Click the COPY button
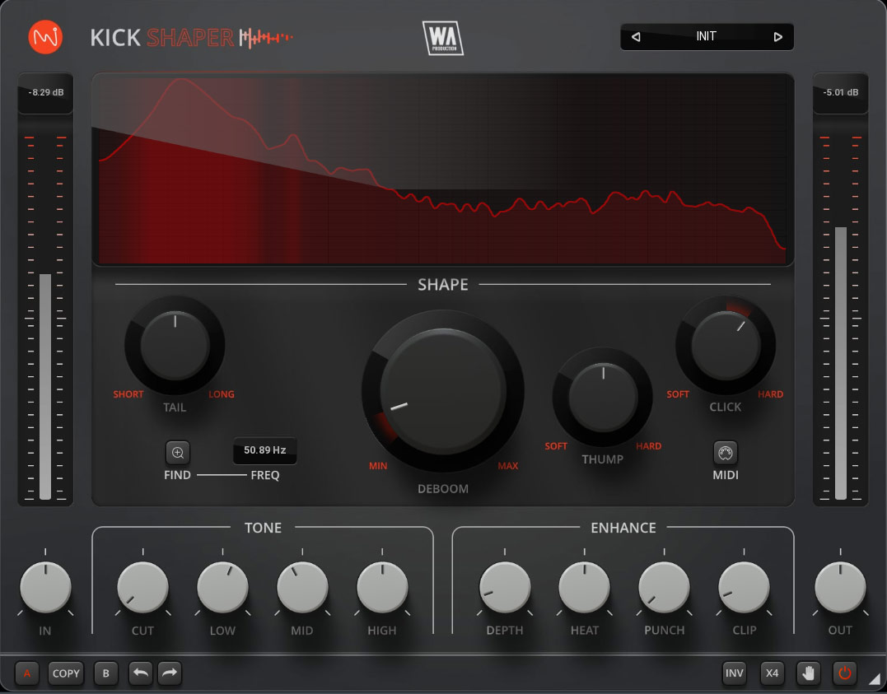The image size is (887, 694). tap(65, 673)
